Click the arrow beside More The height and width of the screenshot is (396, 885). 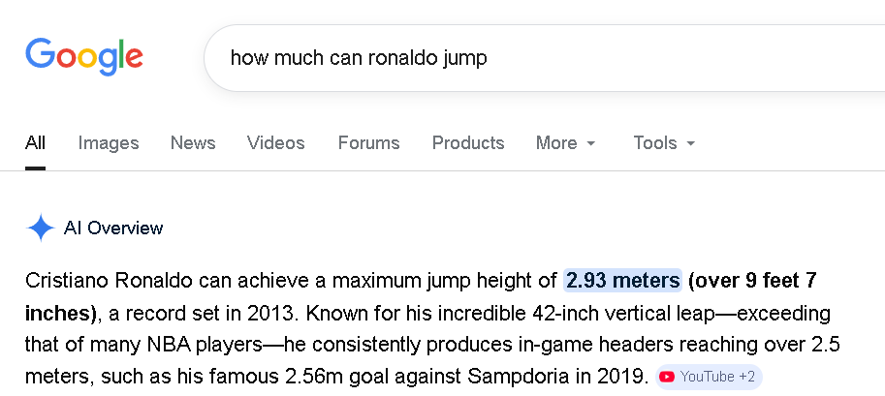[590, 144]
